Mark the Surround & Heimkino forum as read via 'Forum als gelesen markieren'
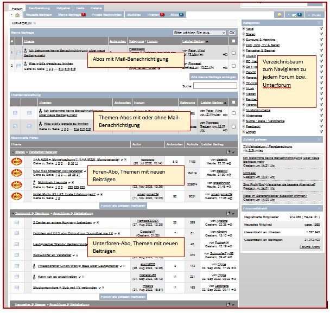 tap(123, 297)
